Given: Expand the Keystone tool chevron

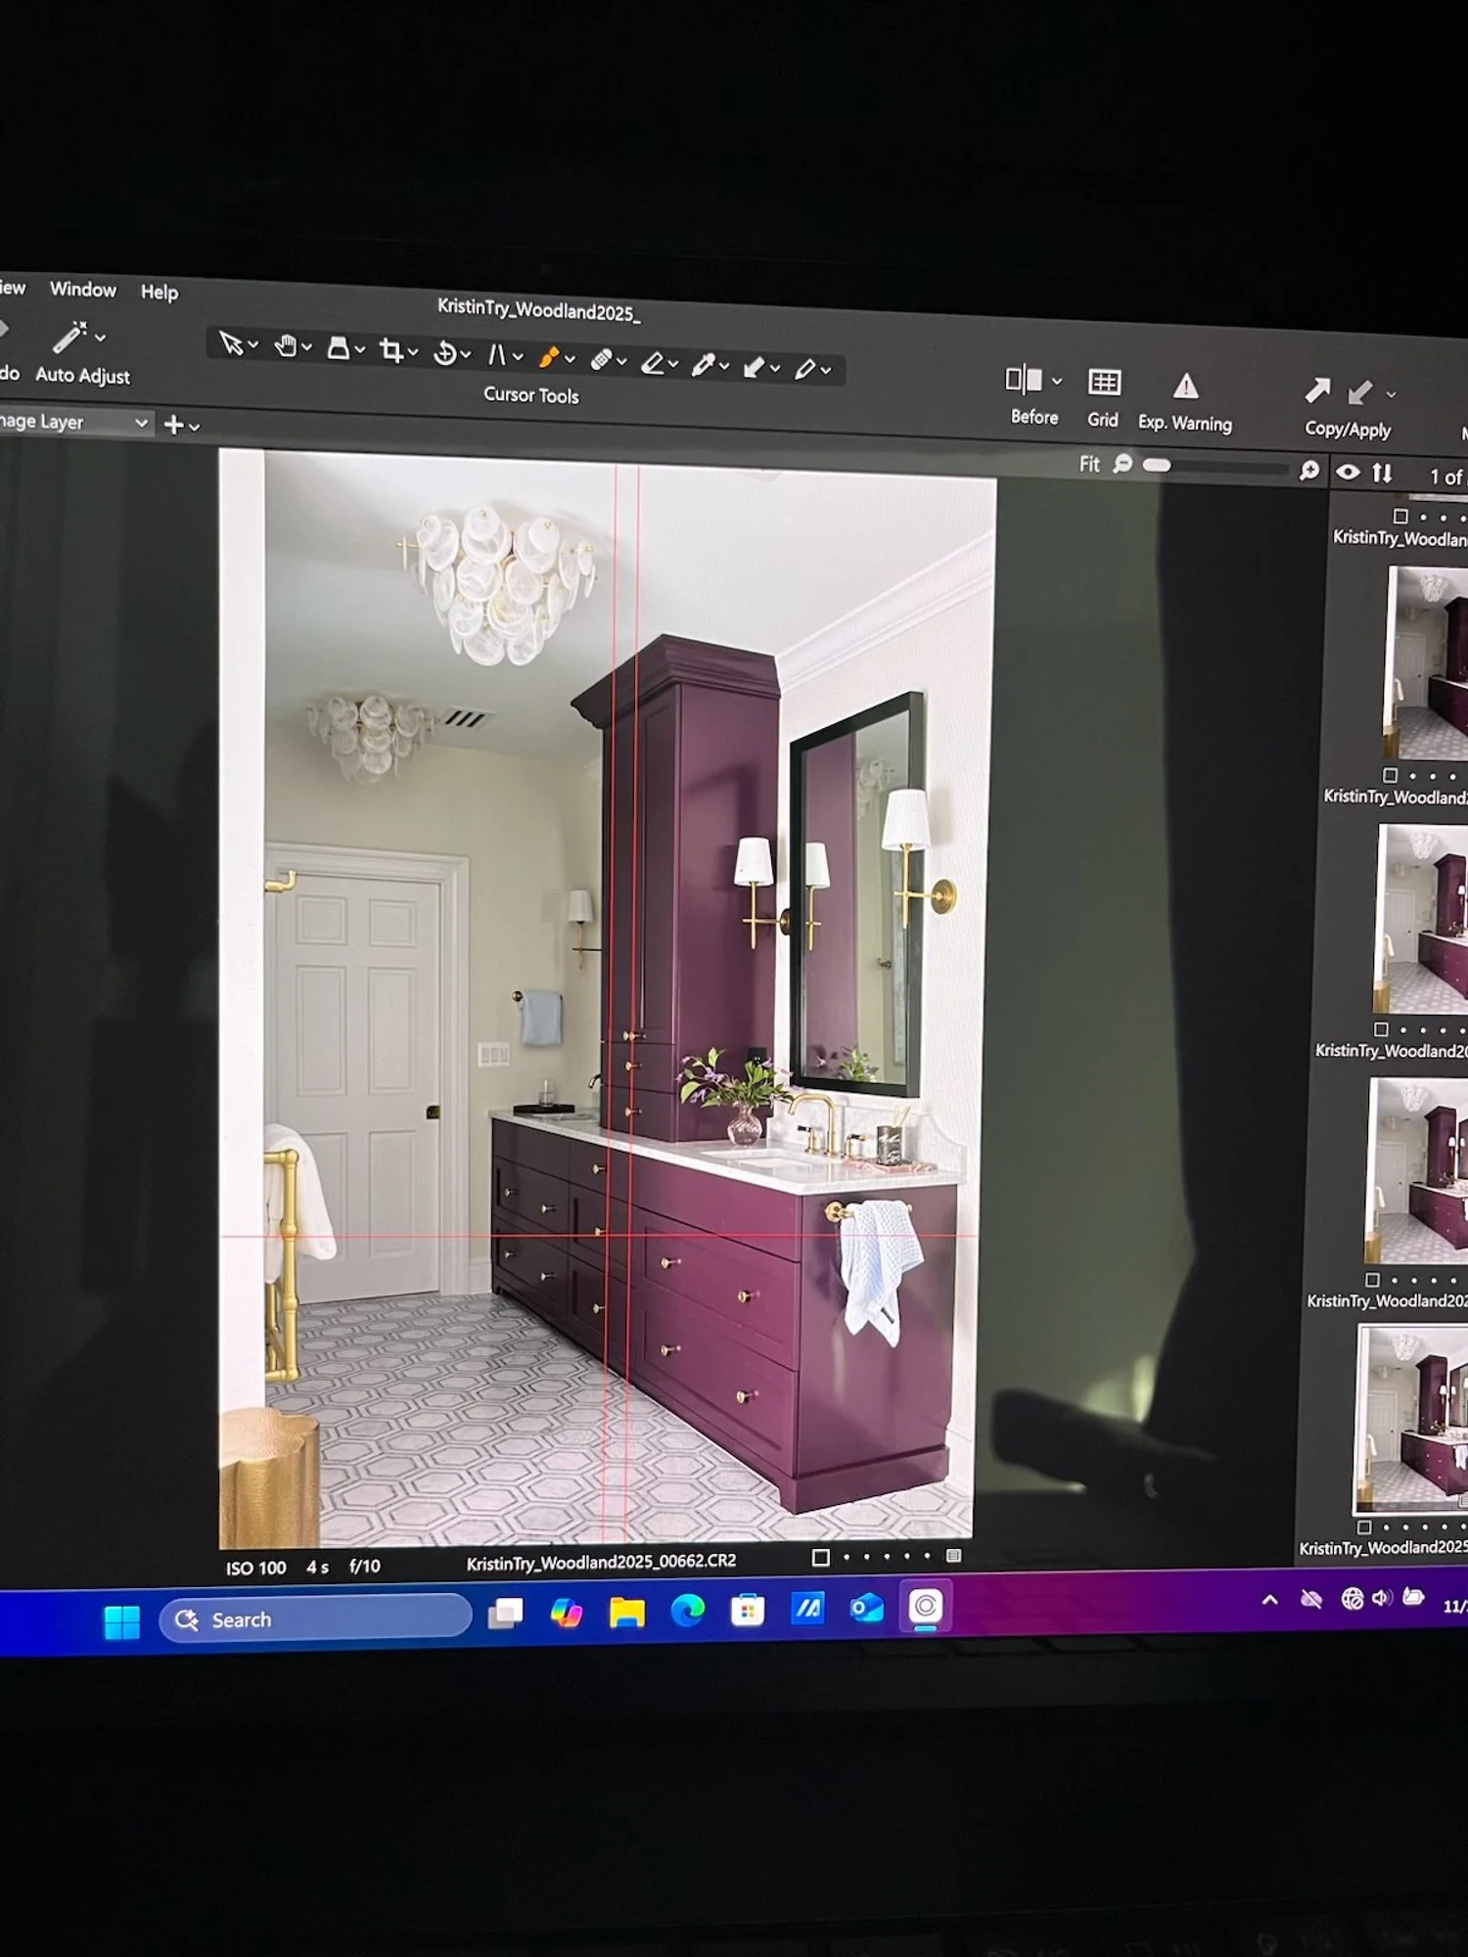Looking at the screenshot, I should click(519, 357).
